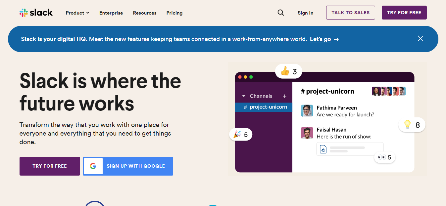This screenshot has width=446, height=206.
Task: Click the Talk to Sales button
Action: (351, 13)
